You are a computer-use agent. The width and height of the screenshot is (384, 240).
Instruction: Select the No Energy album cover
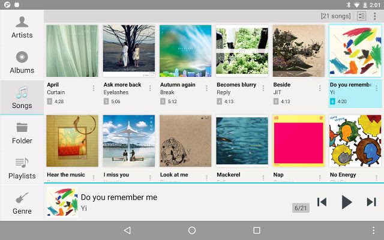(355, 141)
